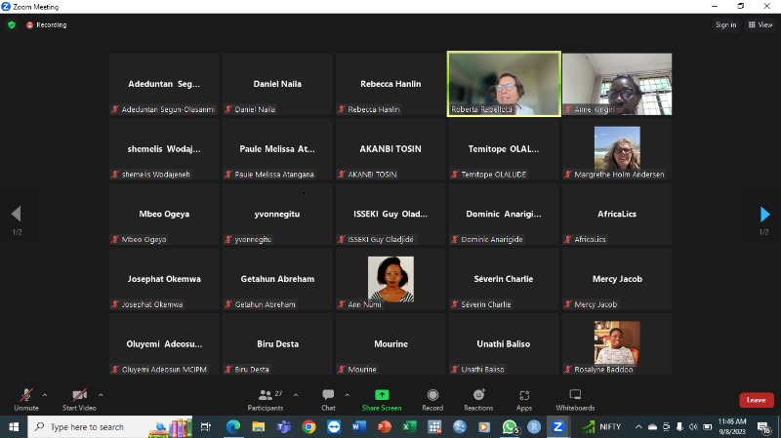
Task: Select Margrethe Holm Andersen's tile
Action: tap(617, 149)
